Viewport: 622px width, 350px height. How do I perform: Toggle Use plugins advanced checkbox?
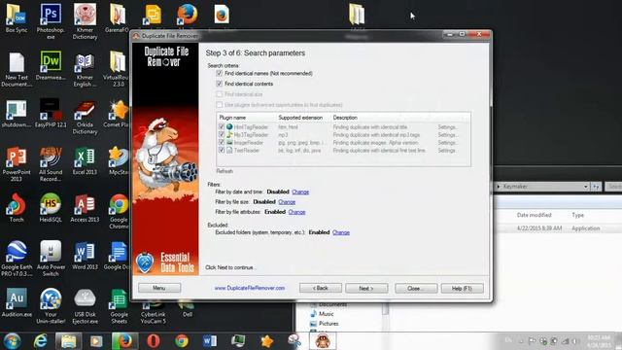pyautogui.click(x=220, y=105)
